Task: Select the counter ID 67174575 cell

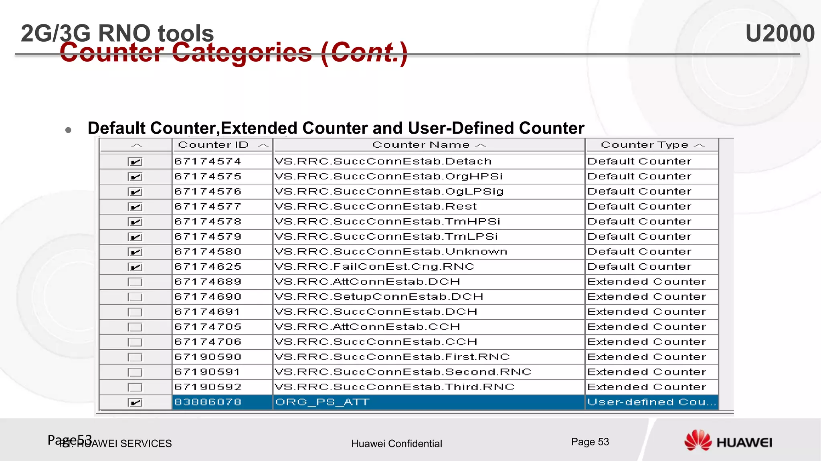Action: click(x=222, y=176)
